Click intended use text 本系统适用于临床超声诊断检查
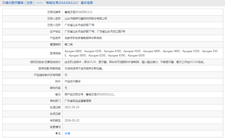225x139 pixels. 84,69
